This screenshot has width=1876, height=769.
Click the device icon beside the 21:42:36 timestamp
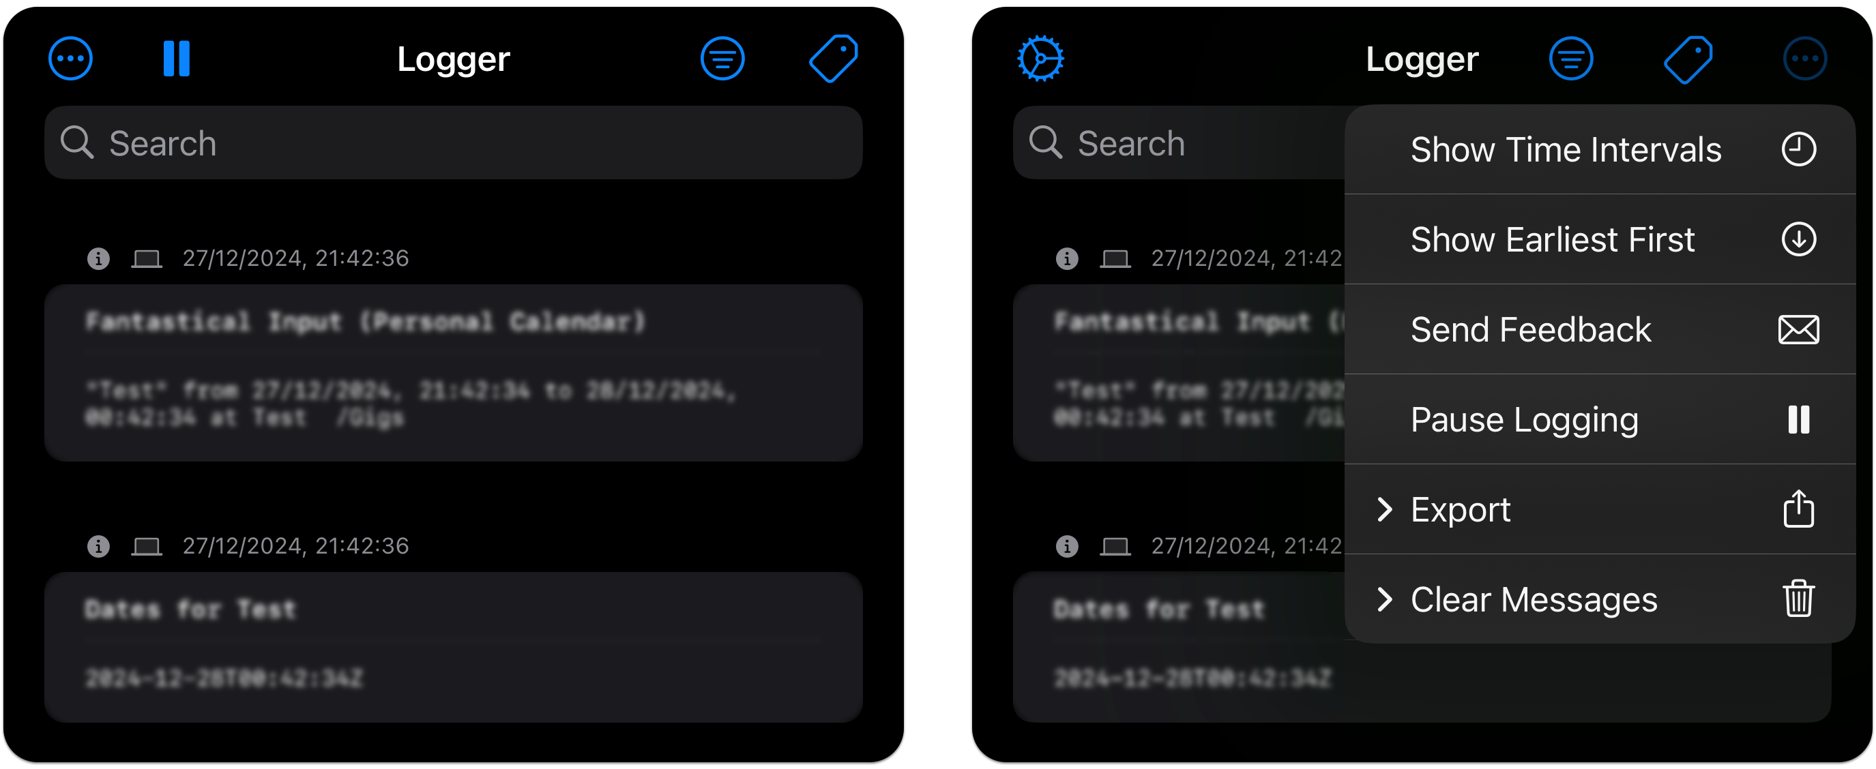tap(147, 258)
